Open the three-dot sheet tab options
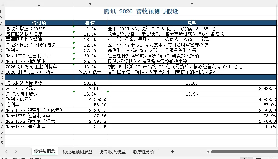This screenshot has width=278, height=159. pos(201,152)
